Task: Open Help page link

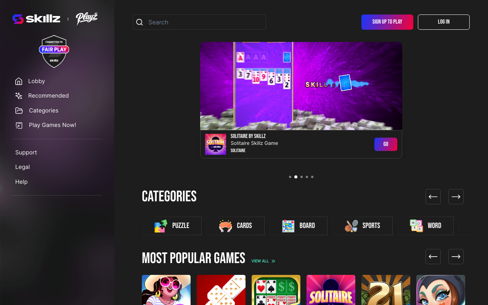Action: (21, 182)
